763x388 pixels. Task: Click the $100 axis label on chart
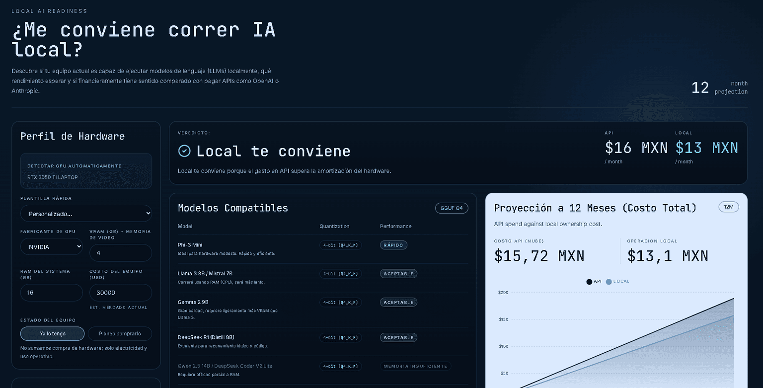[x=503, y=346]
